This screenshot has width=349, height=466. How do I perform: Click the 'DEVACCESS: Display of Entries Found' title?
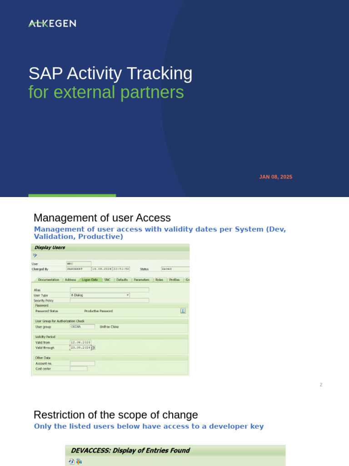point(130,451)
